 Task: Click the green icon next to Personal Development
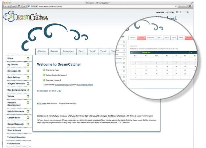click(x=28, y=103)
